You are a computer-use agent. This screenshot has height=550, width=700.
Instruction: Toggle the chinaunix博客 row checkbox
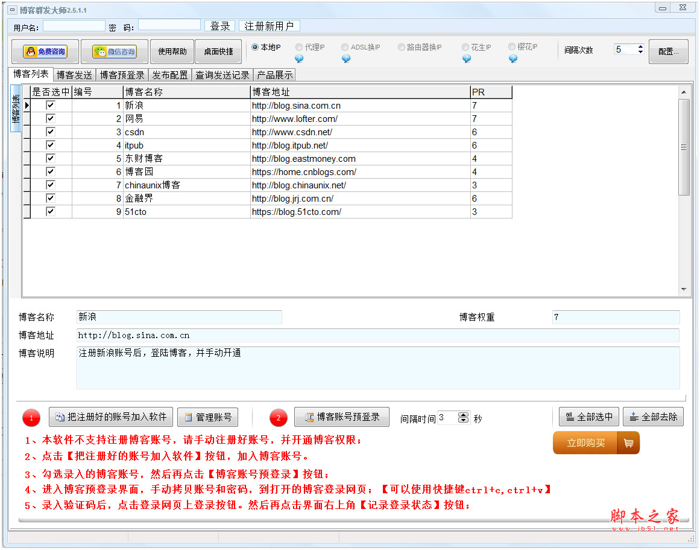pyautogui.click(x=51, y=185)
